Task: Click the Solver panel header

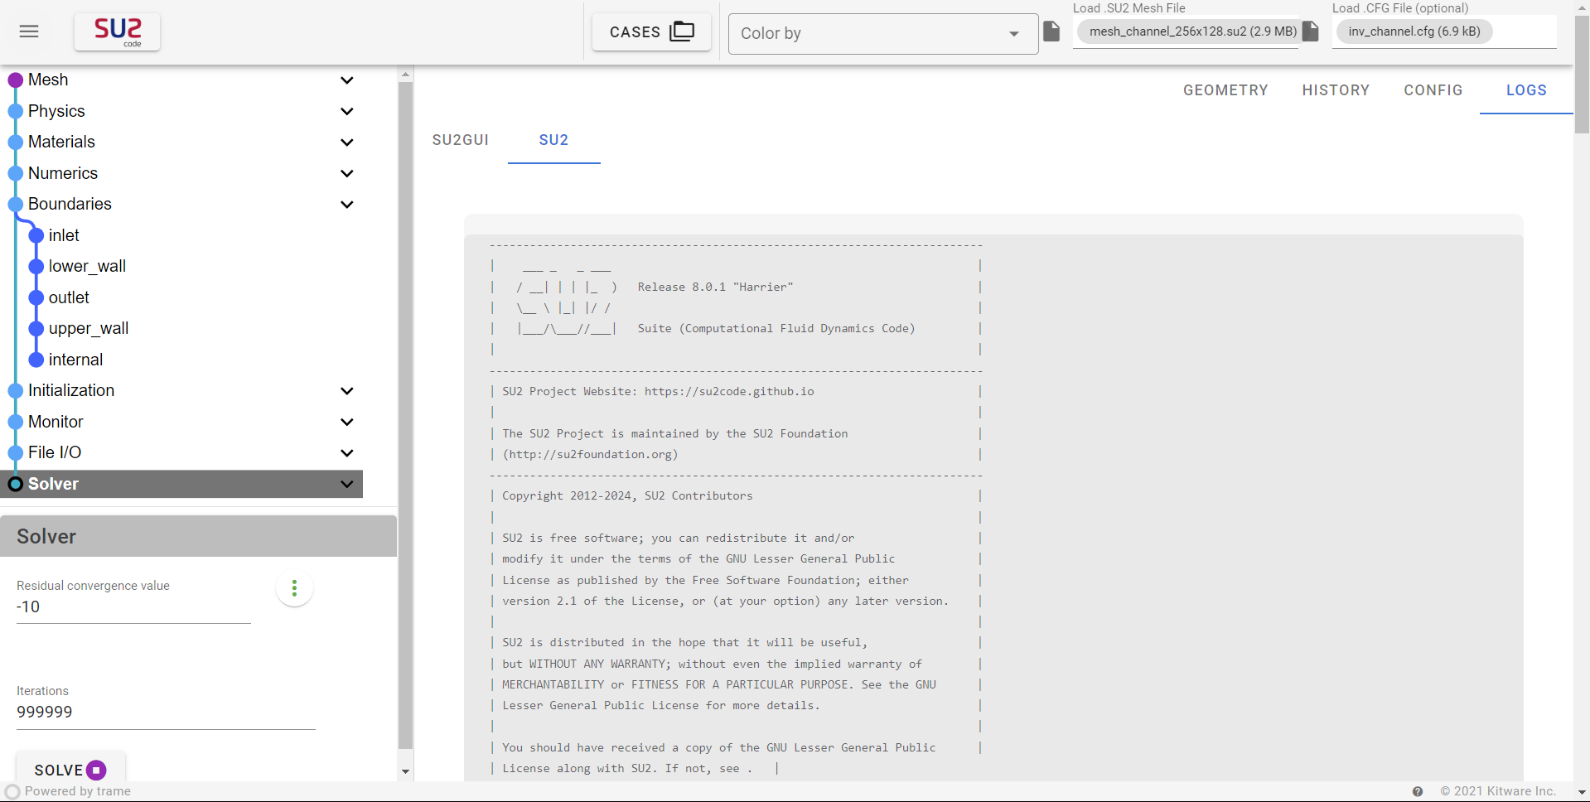Action: (199, 536)
